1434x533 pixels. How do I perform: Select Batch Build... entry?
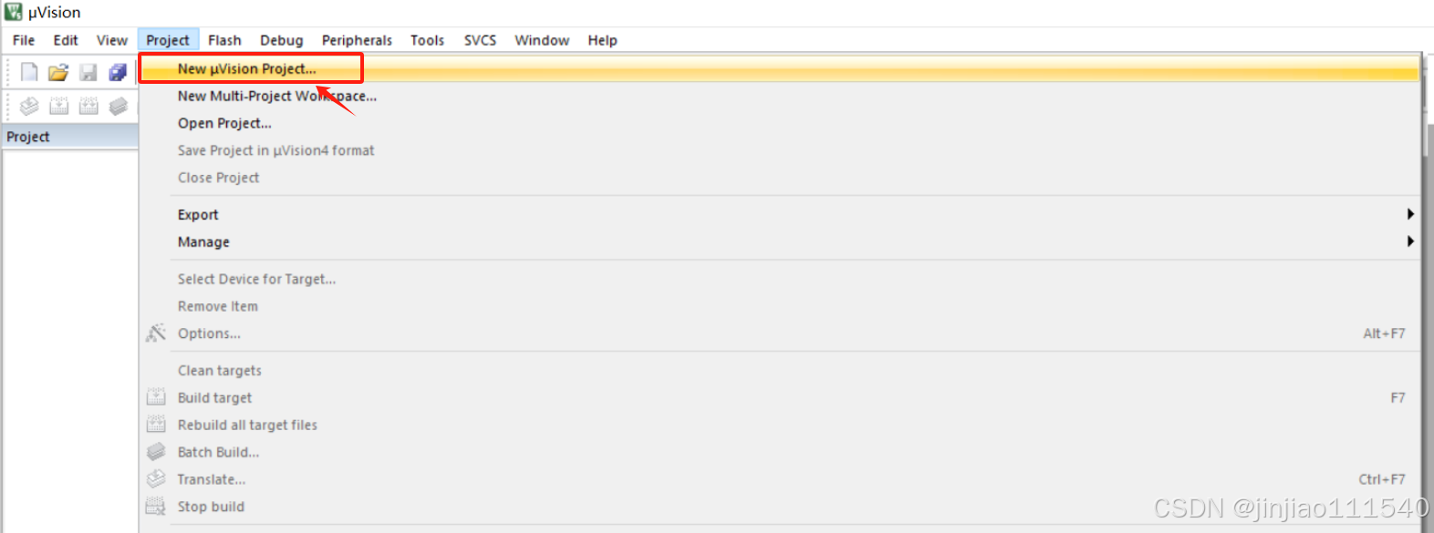780,452
